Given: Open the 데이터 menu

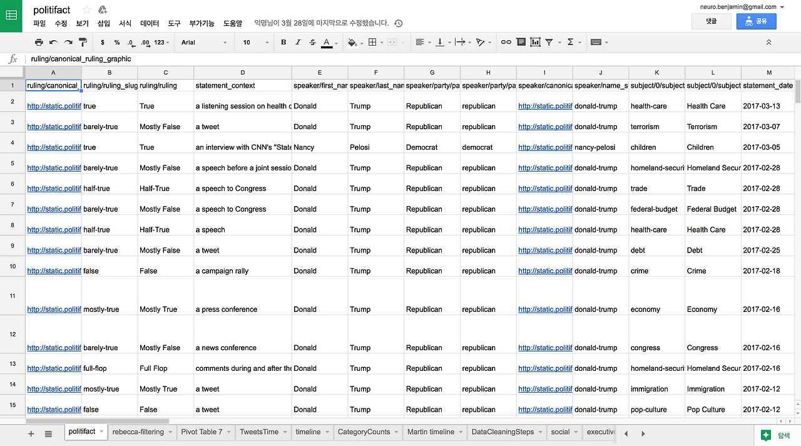Looking at the screenshot, I should (x=150, y=23).
